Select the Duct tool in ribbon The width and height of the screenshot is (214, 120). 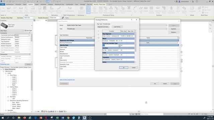9,9
